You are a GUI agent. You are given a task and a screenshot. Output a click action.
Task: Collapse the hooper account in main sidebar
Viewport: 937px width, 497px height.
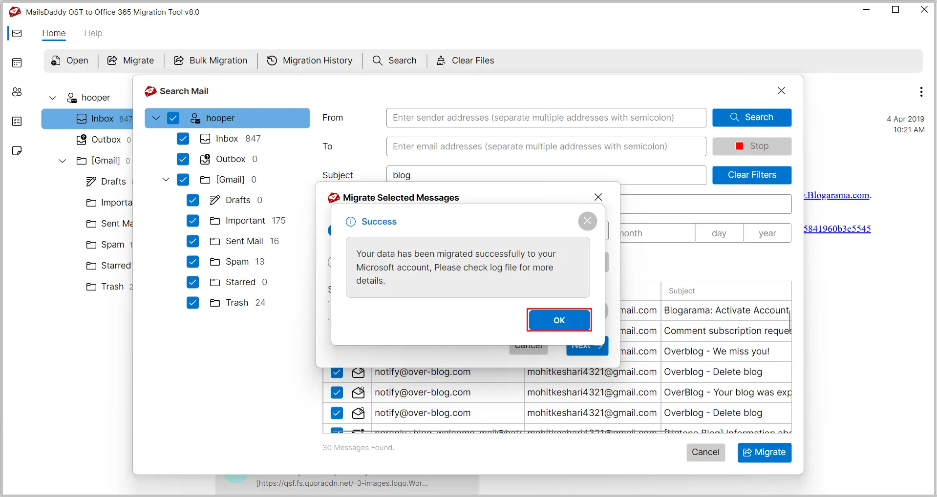(x=53, y=98)
